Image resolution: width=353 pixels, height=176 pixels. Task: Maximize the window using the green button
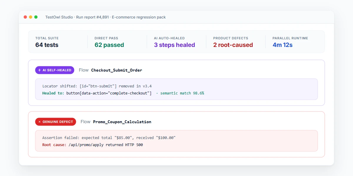coord(36,17)
